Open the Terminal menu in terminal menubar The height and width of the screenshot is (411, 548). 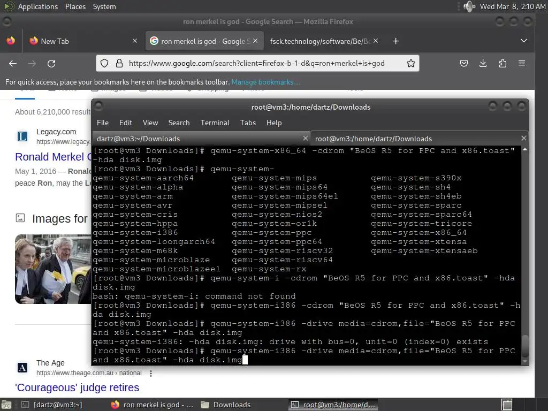pyautogui.click(x=215, y=123)
